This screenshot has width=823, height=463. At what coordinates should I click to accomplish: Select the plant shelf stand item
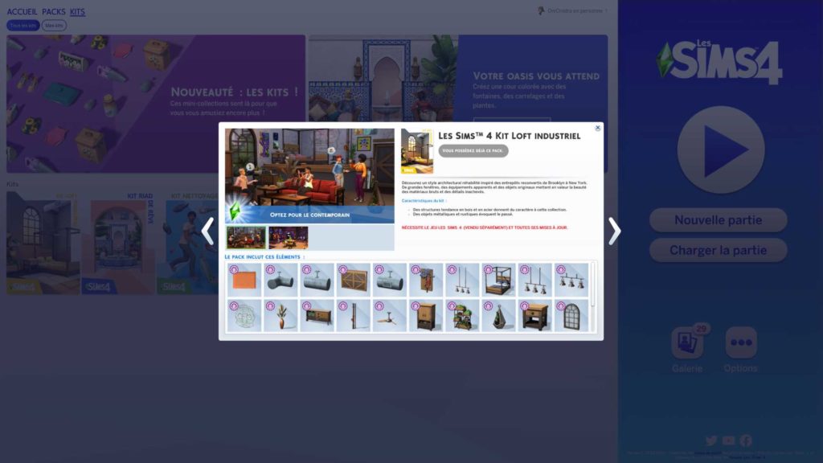462,316
